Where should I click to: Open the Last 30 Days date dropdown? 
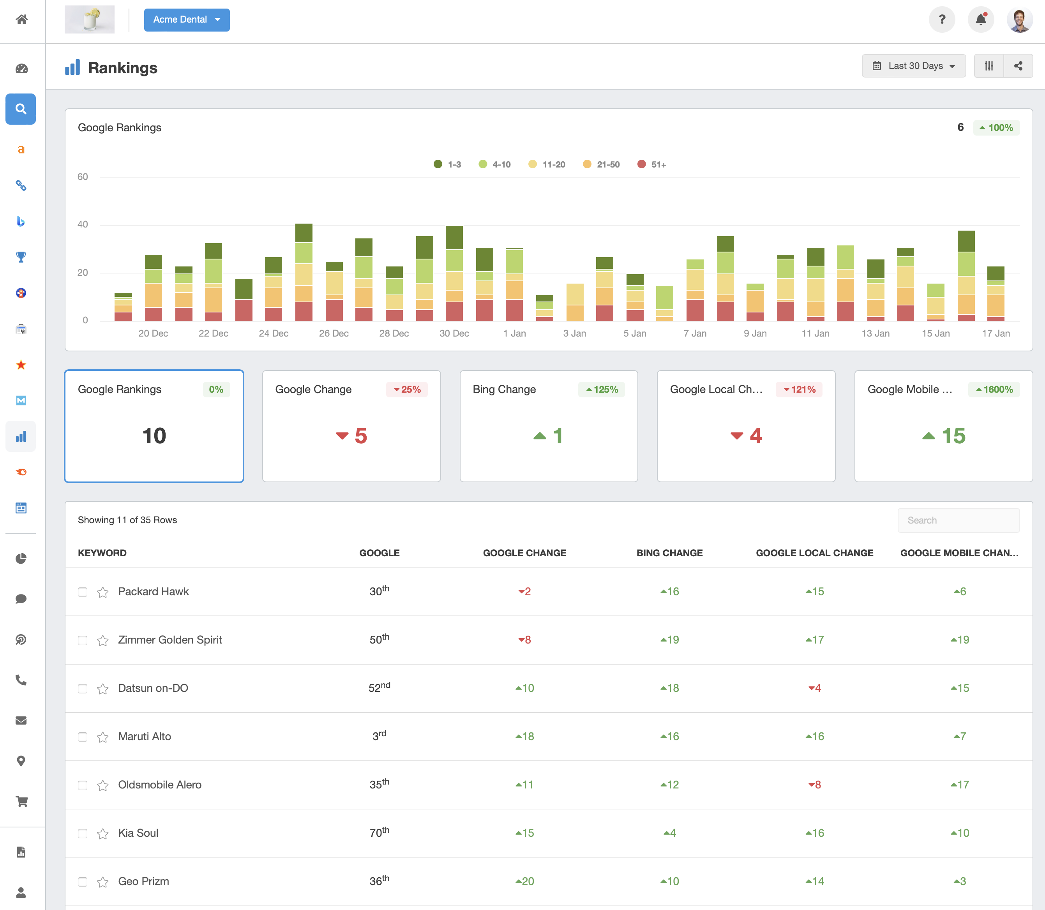(x=913, y=66)
